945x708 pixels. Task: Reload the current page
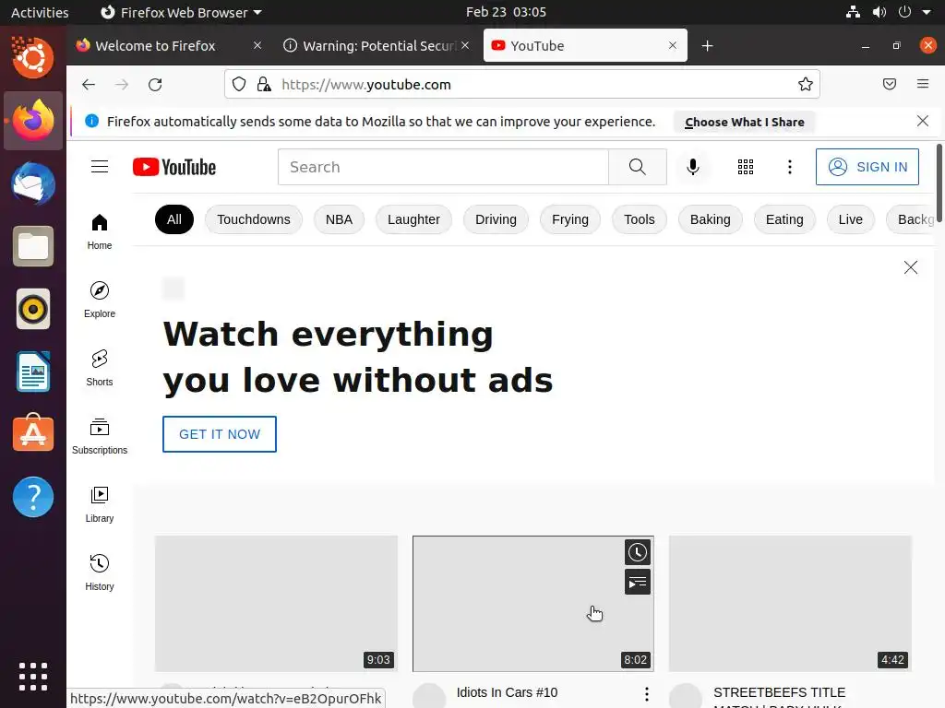coord(155,84)
